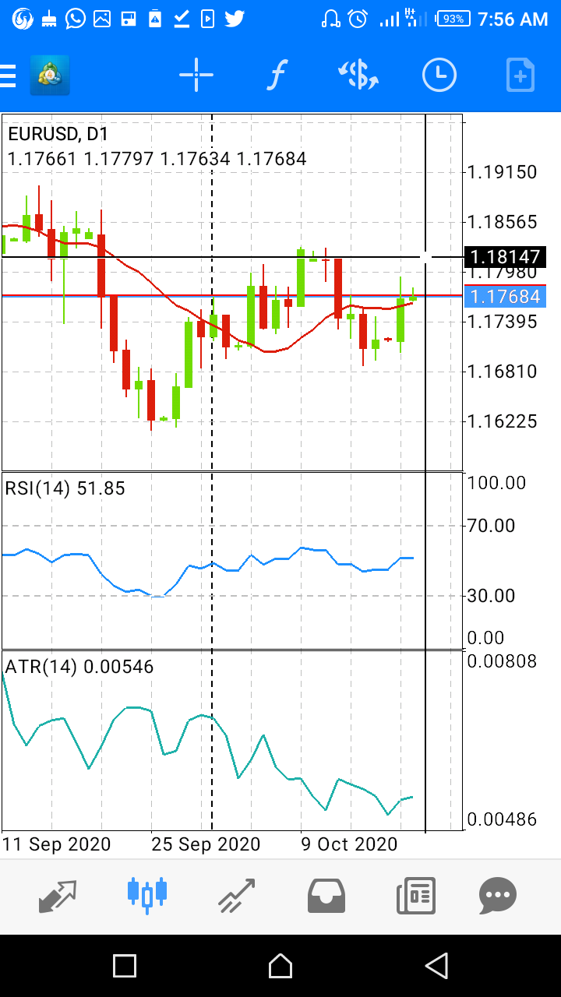Screen dimensions: 561x997
Task: Open the History inbox tab
Action: pos(326,896)
